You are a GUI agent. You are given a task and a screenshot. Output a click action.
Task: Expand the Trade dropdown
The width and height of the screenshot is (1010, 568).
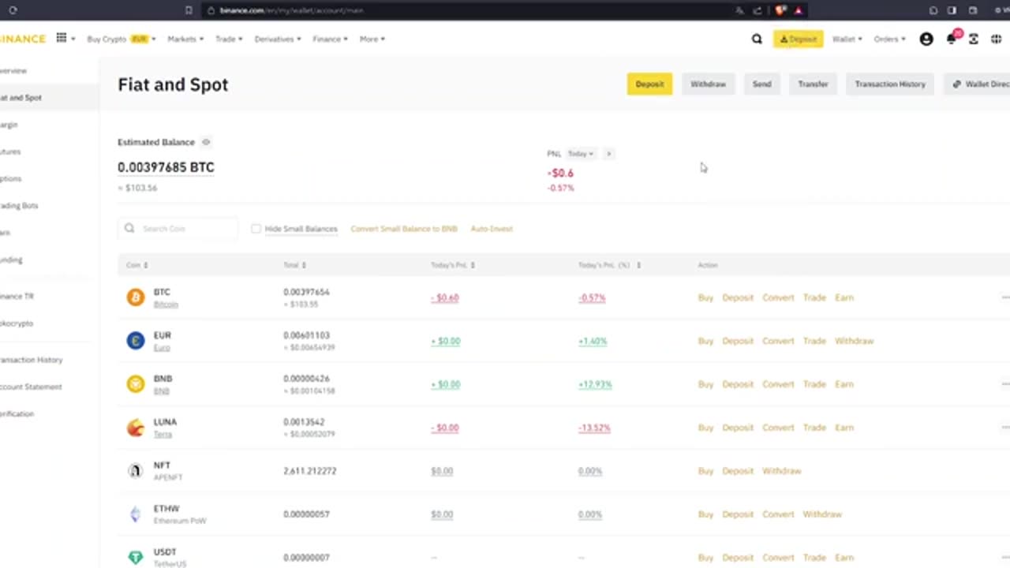[x=229, y=39]
